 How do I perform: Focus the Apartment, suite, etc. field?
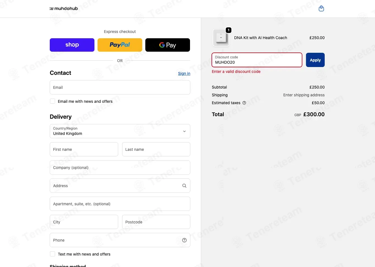120,204
